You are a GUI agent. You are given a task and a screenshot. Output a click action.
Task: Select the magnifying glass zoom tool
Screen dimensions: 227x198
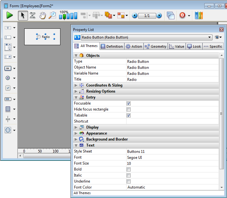click(52, 15)
